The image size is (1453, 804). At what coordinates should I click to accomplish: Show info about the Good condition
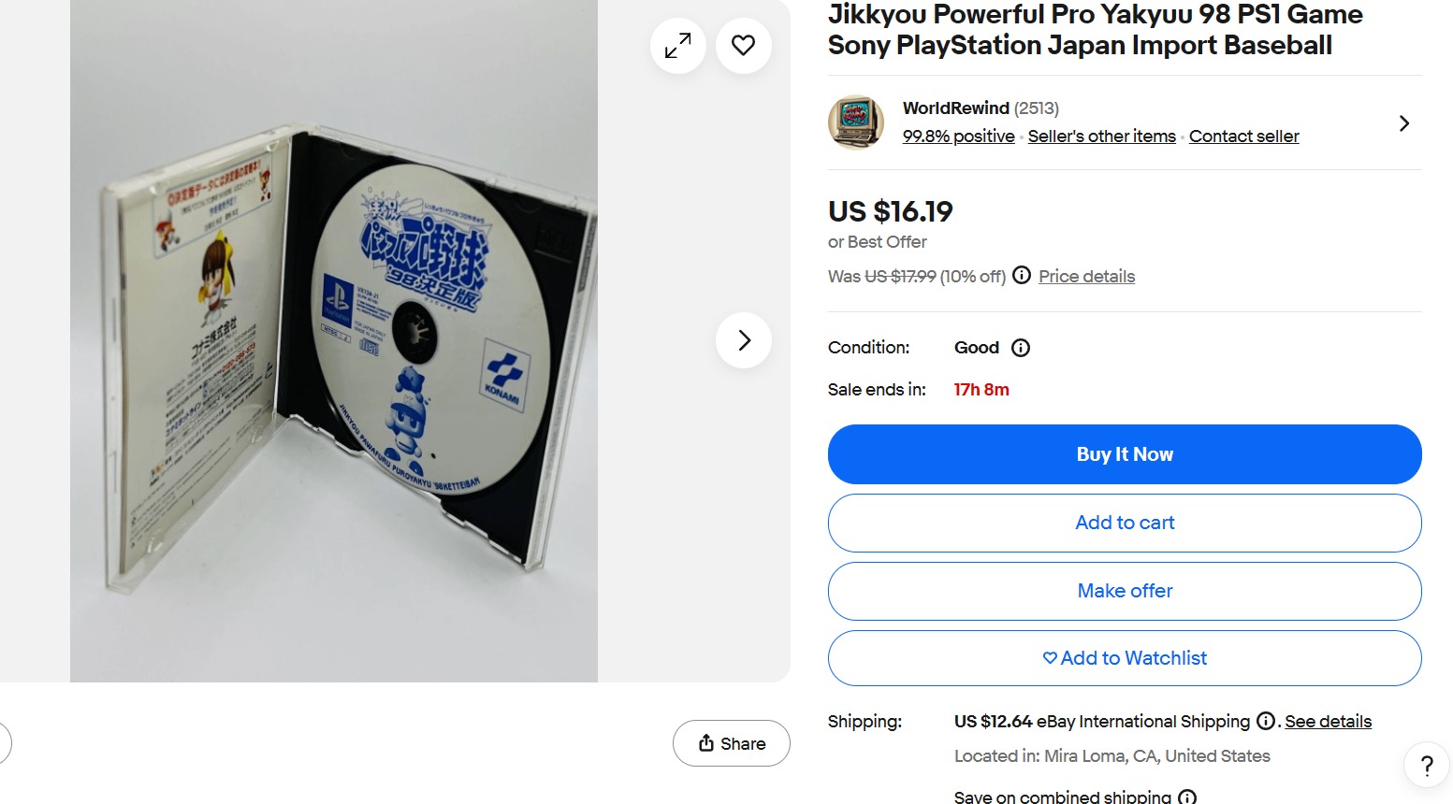(x=1021, y=348)
